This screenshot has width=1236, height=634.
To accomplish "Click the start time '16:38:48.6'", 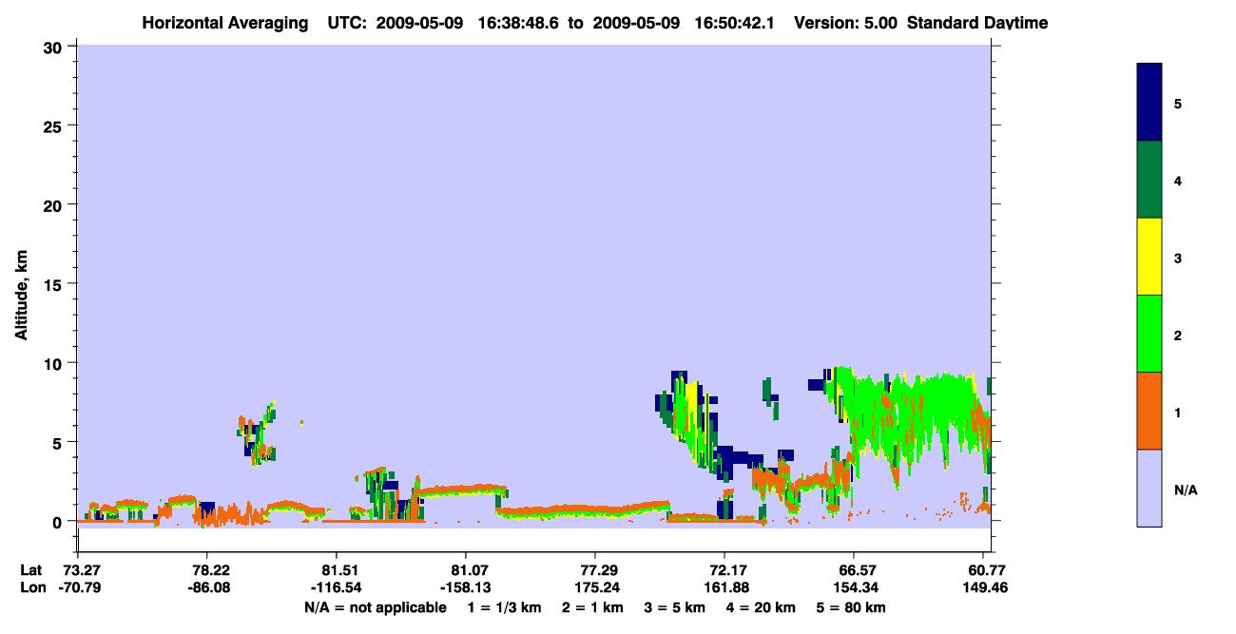I will click(x=516, y=23).
